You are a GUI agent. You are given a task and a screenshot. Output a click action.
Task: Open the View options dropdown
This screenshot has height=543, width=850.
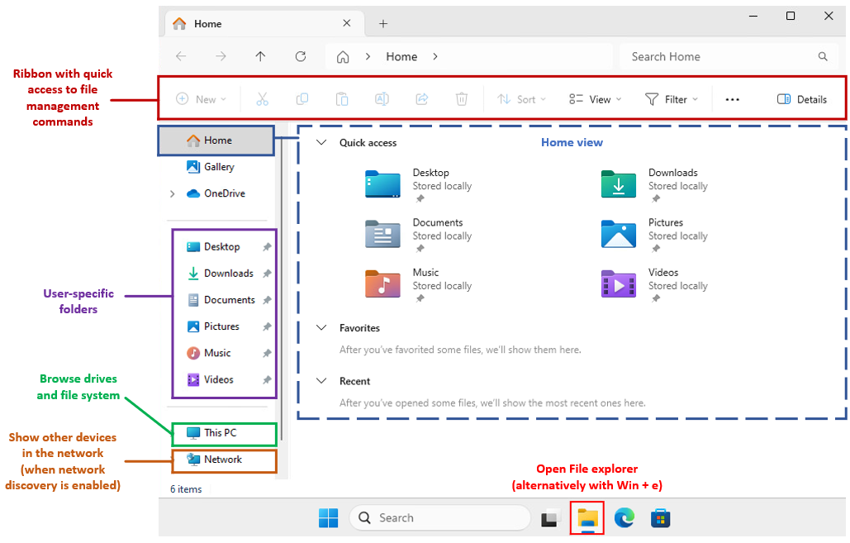[594, 98]
